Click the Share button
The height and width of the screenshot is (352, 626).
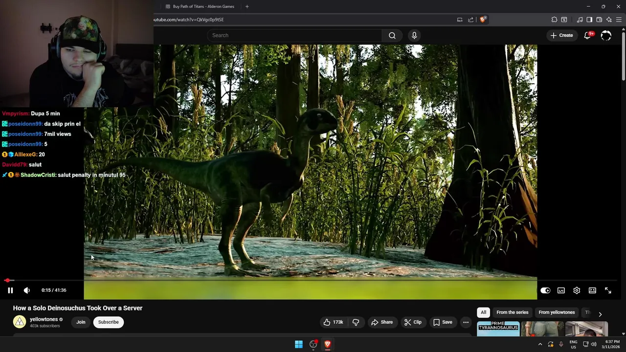coord(381,322)
